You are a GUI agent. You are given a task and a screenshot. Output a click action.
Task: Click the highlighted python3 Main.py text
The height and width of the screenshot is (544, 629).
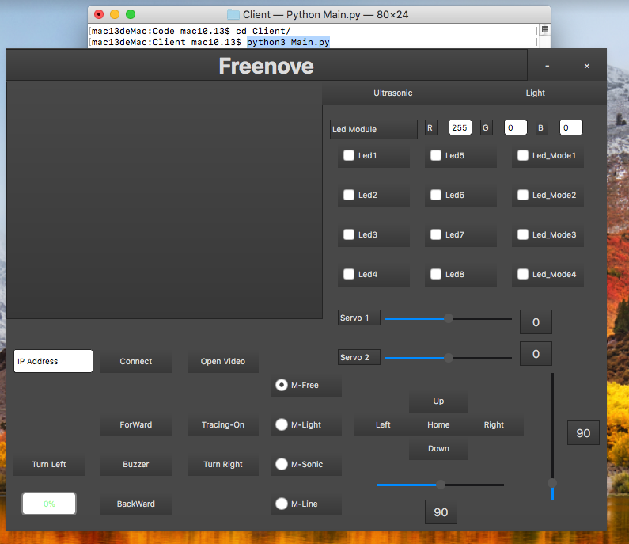click(288, 42)
